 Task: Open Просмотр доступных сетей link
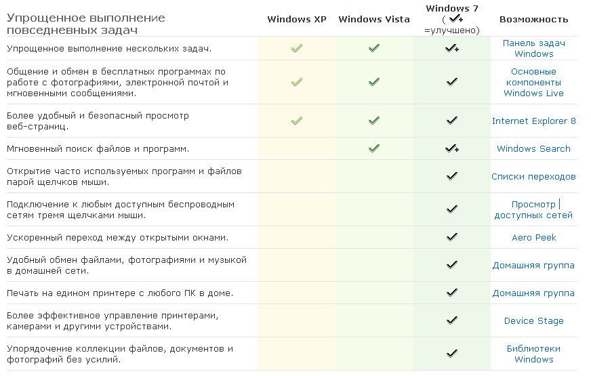click(534, 209)
